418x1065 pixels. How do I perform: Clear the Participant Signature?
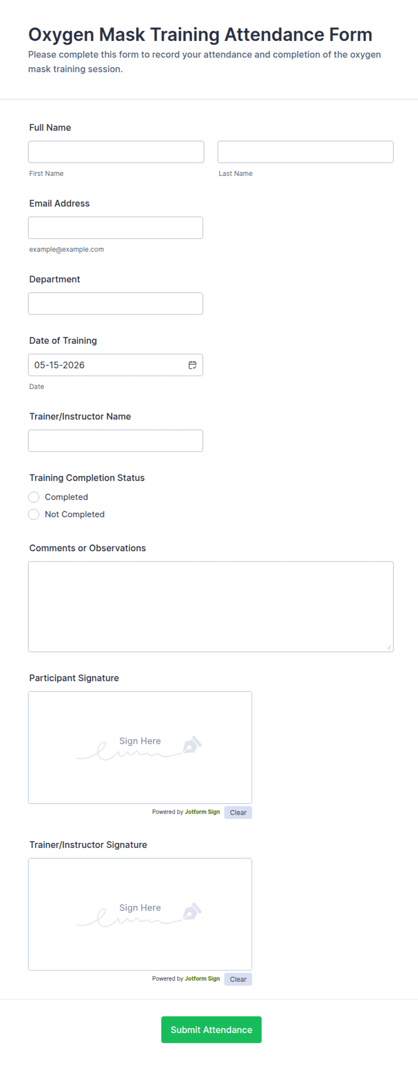tap(238, 812)
